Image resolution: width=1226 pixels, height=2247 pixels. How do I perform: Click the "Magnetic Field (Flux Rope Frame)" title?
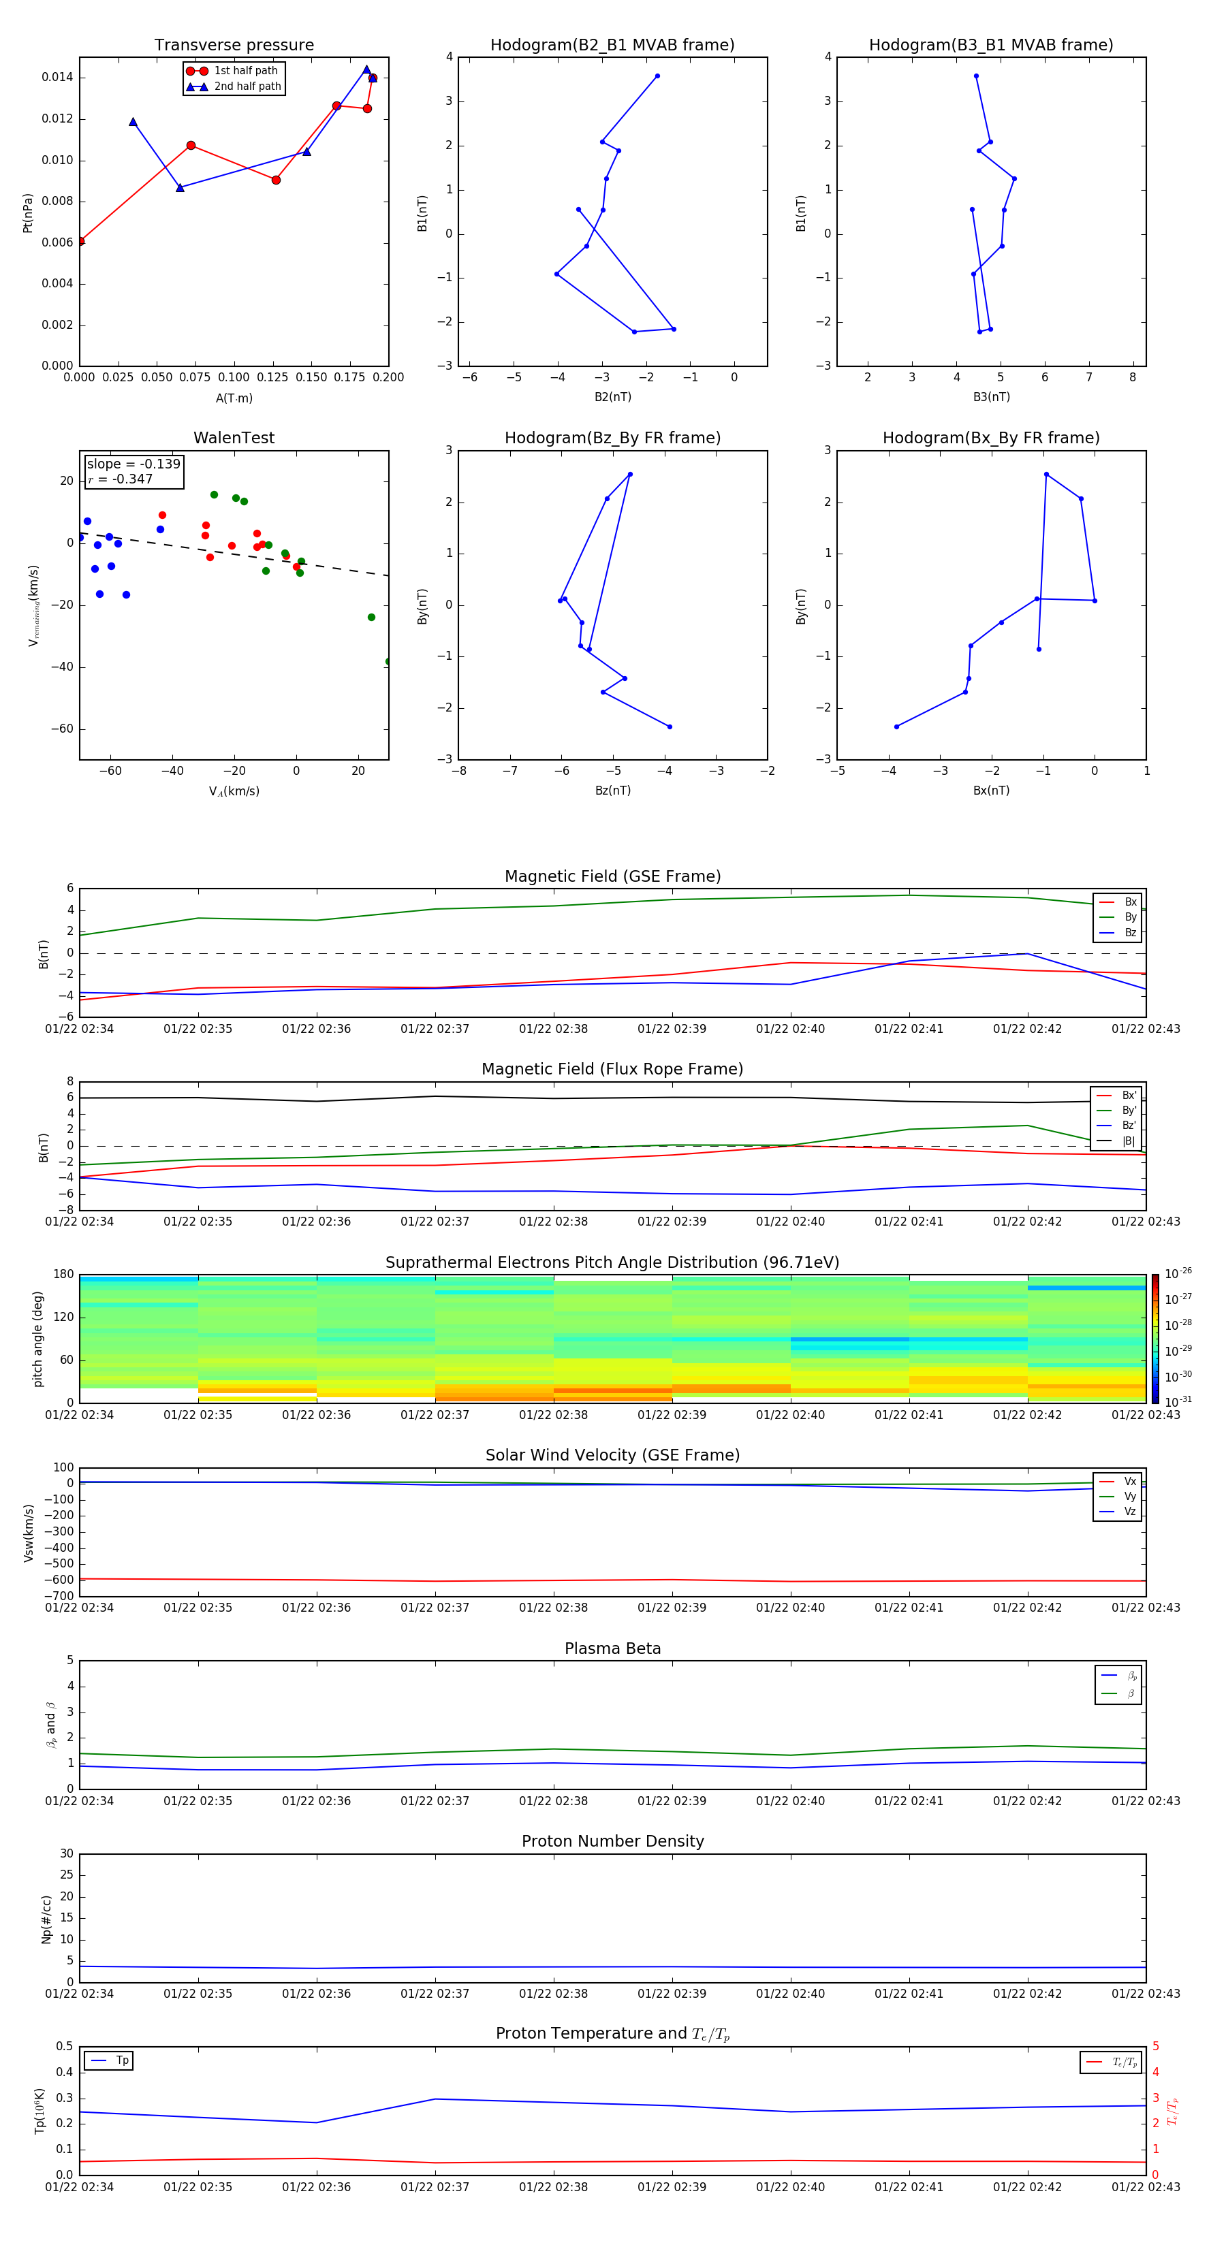point(612,1070)
